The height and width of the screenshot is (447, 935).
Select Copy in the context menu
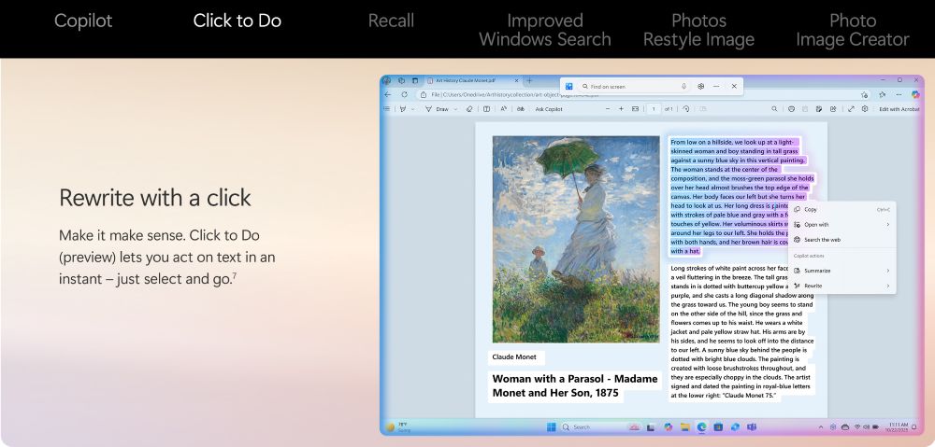810,210
